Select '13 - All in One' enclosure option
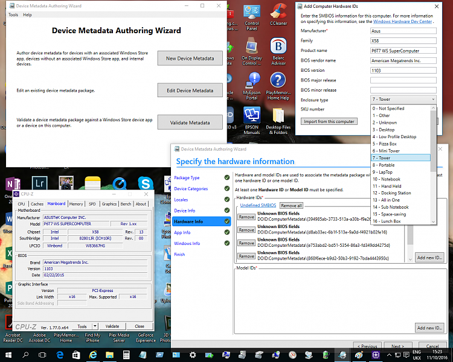 400,200
